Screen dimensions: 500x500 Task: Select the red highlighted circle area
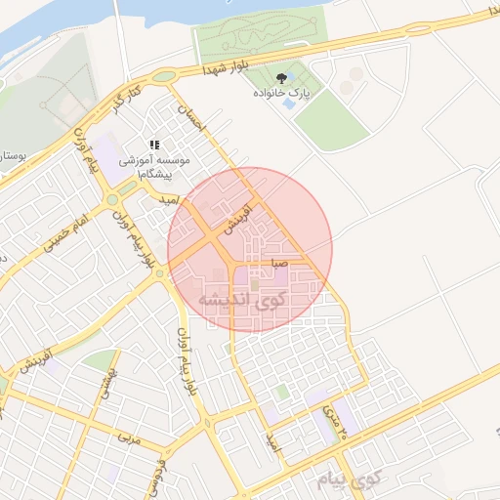click(250, 249)
